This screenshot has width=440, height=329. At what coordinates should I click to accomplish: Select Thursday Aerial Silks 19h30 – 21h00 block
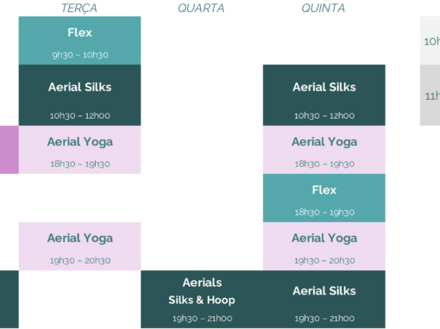coord(324,299)
